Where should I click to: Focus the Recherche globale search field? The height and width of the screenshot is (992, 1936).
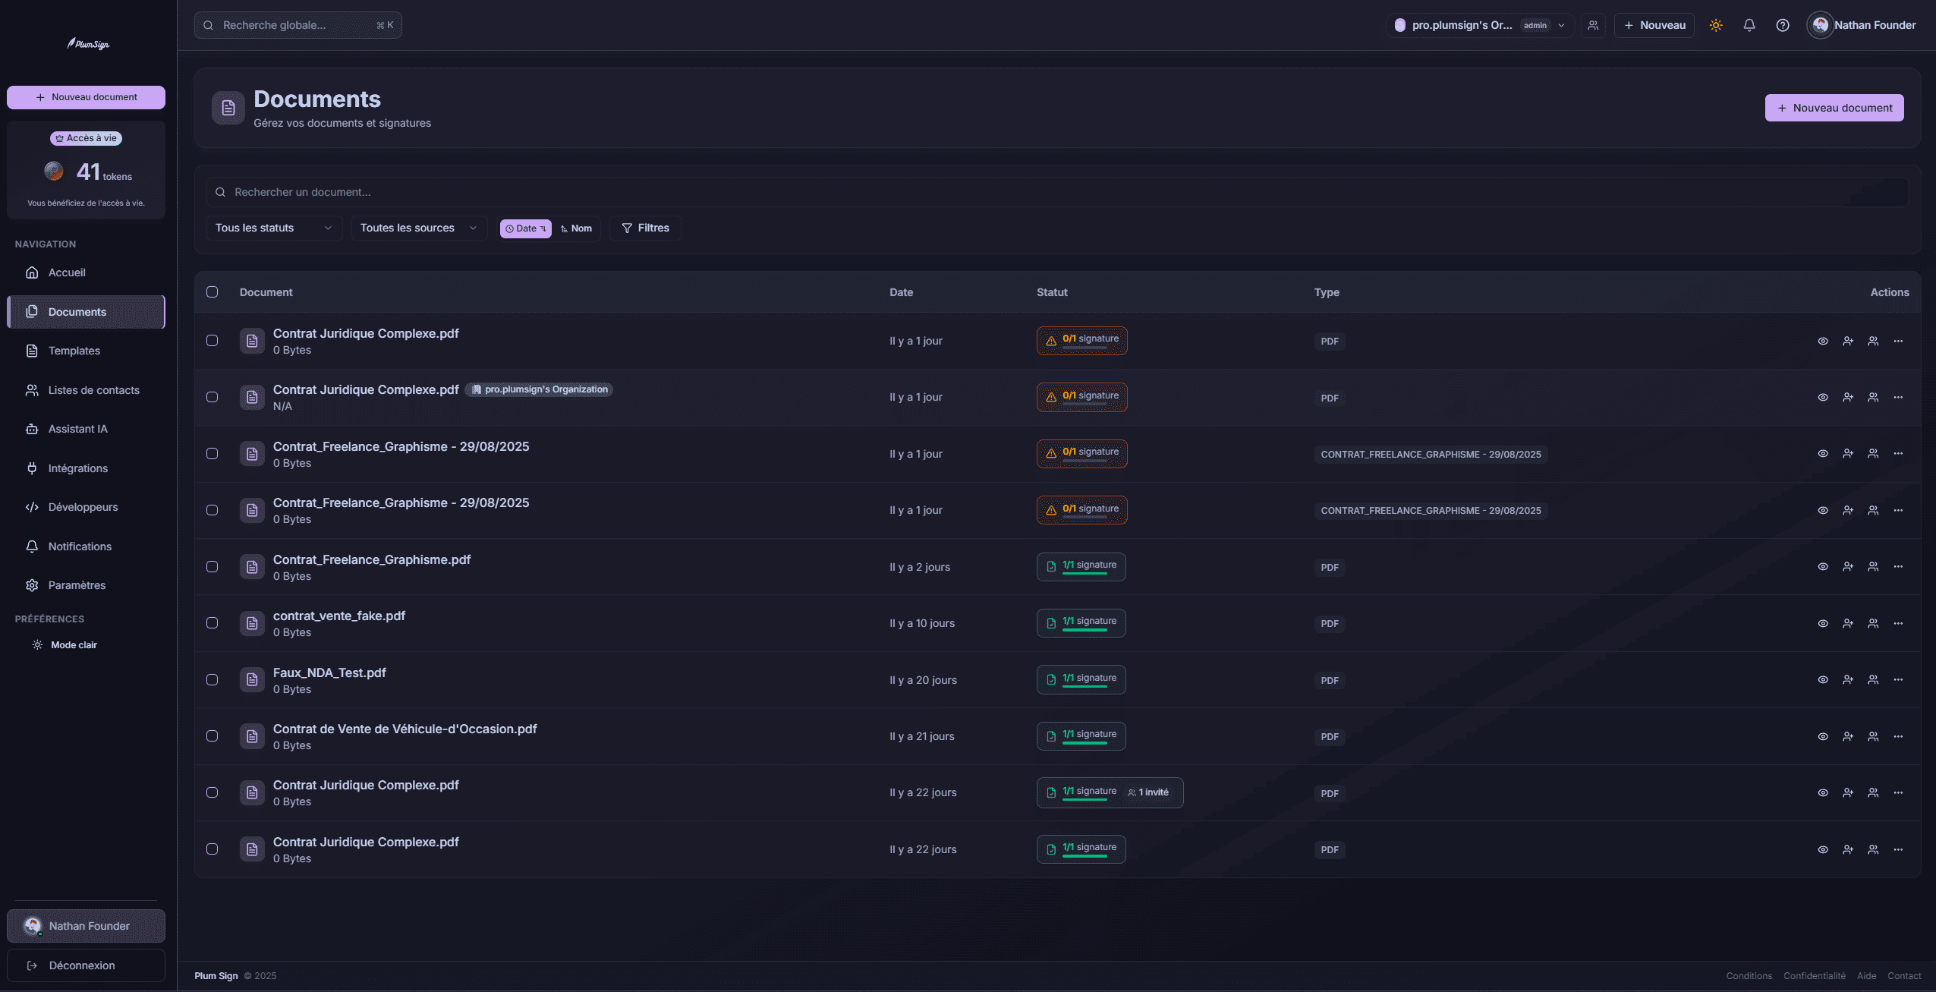[298, 25]
